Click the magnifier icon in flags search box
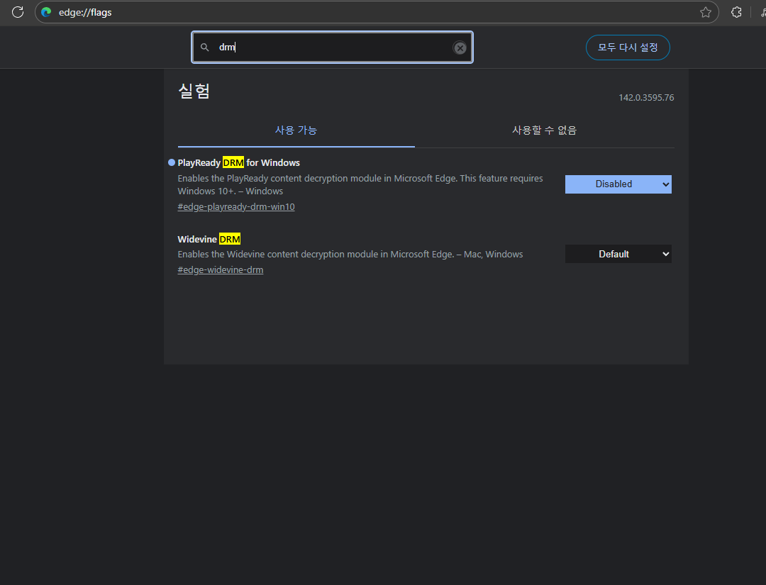Image resolution: width=766 pixels, height=585 pixels. pos(205,48)
